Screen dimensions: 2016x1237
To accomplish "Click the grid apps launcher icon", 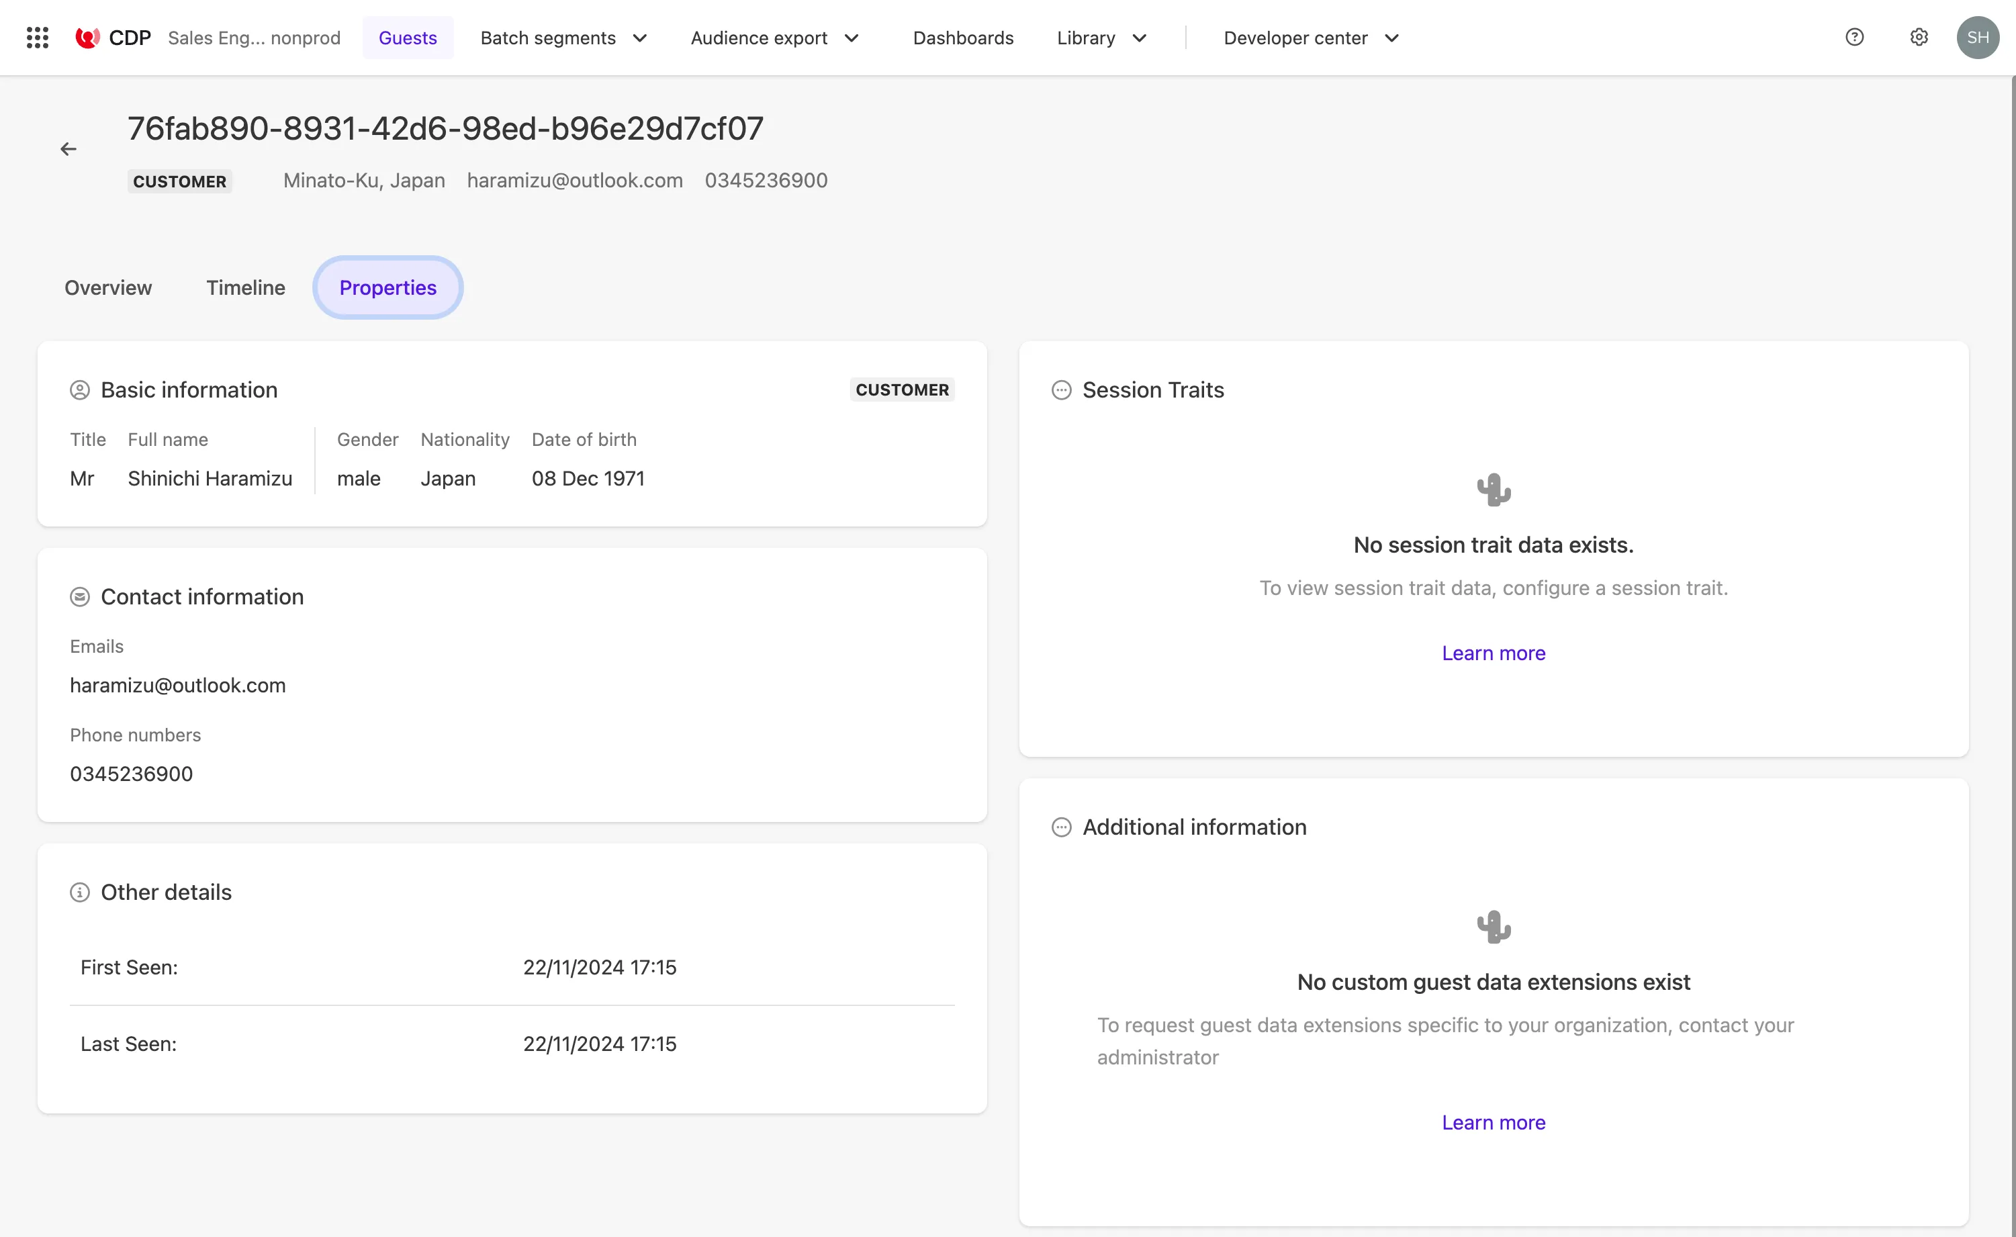I will point(36,38).
